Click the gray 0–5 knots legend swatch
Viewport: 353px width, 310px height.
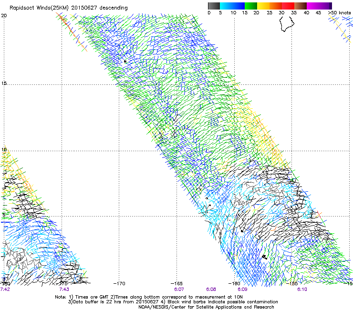click(x=214, y=6)
